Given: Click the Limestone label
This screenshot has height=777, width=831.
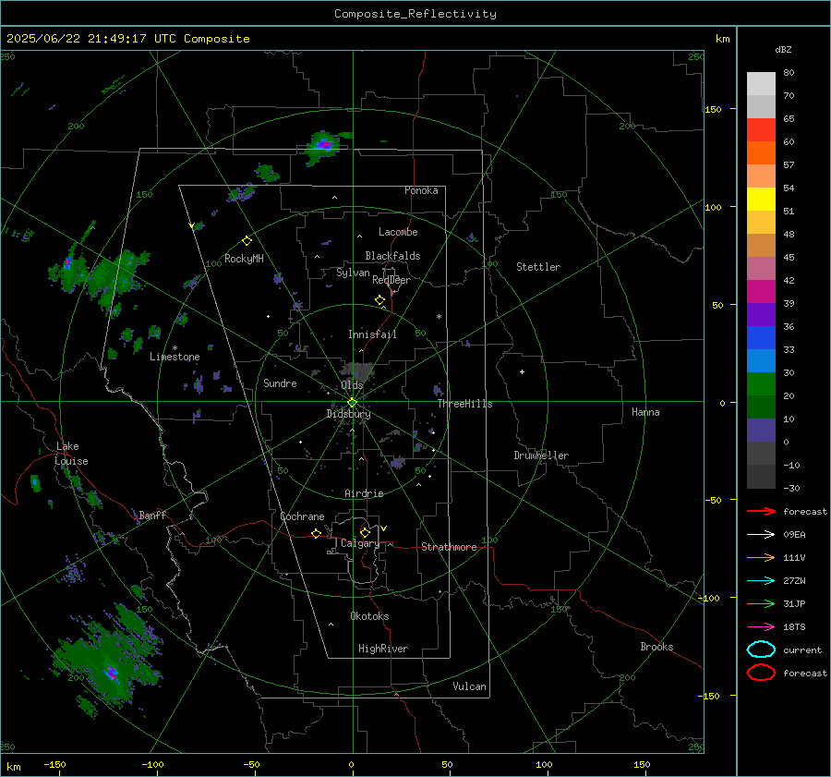Looking at the screenshot, I should click(175, 357).
